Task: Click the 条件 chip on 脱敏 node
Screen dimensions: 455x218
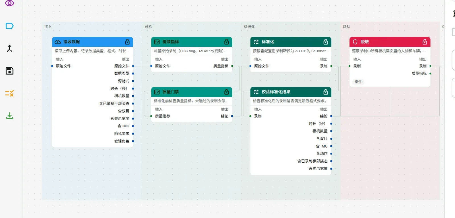Action: [358, 82]
